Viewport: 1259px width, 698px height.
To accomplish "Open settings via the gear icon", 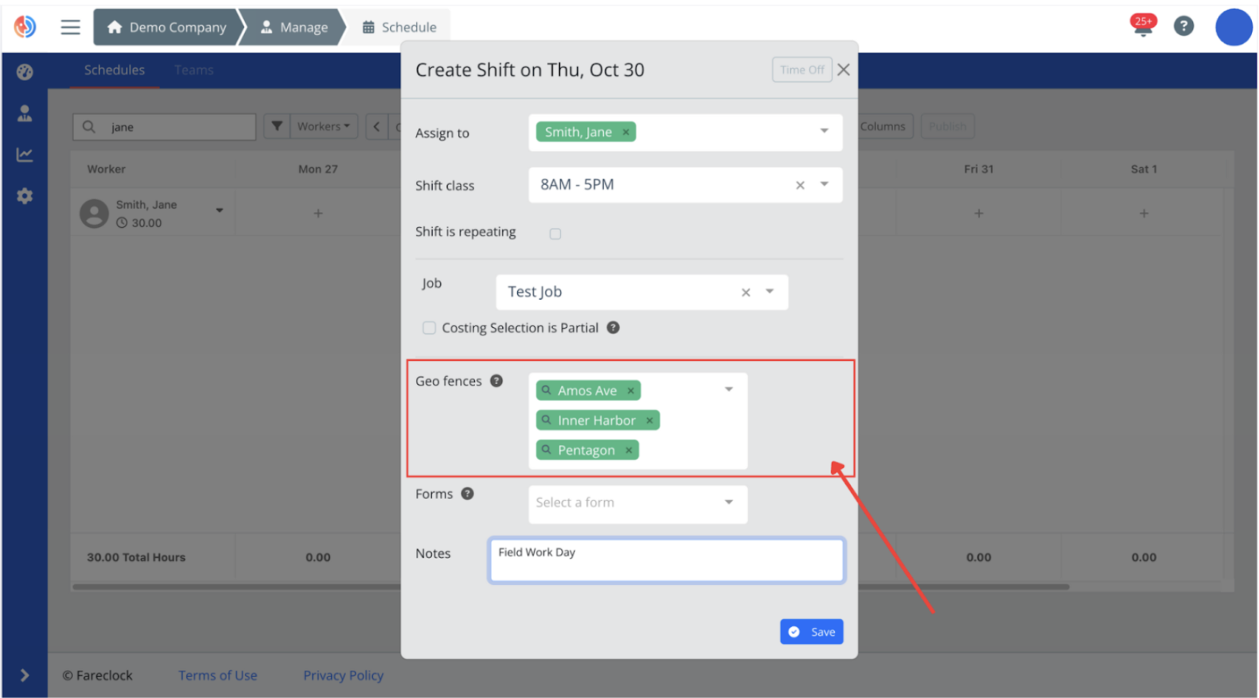I will [x=24, y=195].
